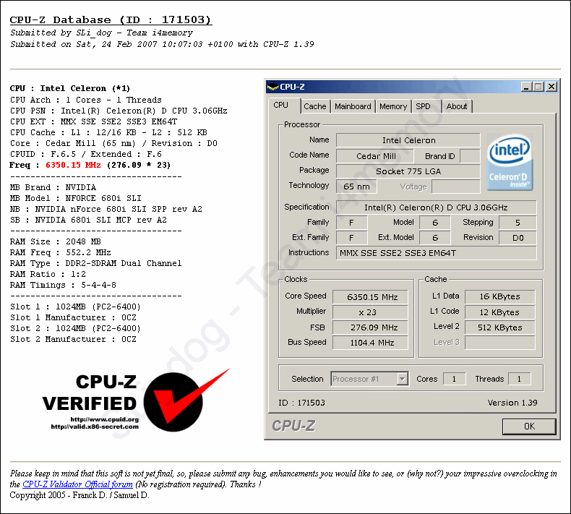Click the text 'ID : 171503' in CPU-Z window
571x514 pixels.
301,403
